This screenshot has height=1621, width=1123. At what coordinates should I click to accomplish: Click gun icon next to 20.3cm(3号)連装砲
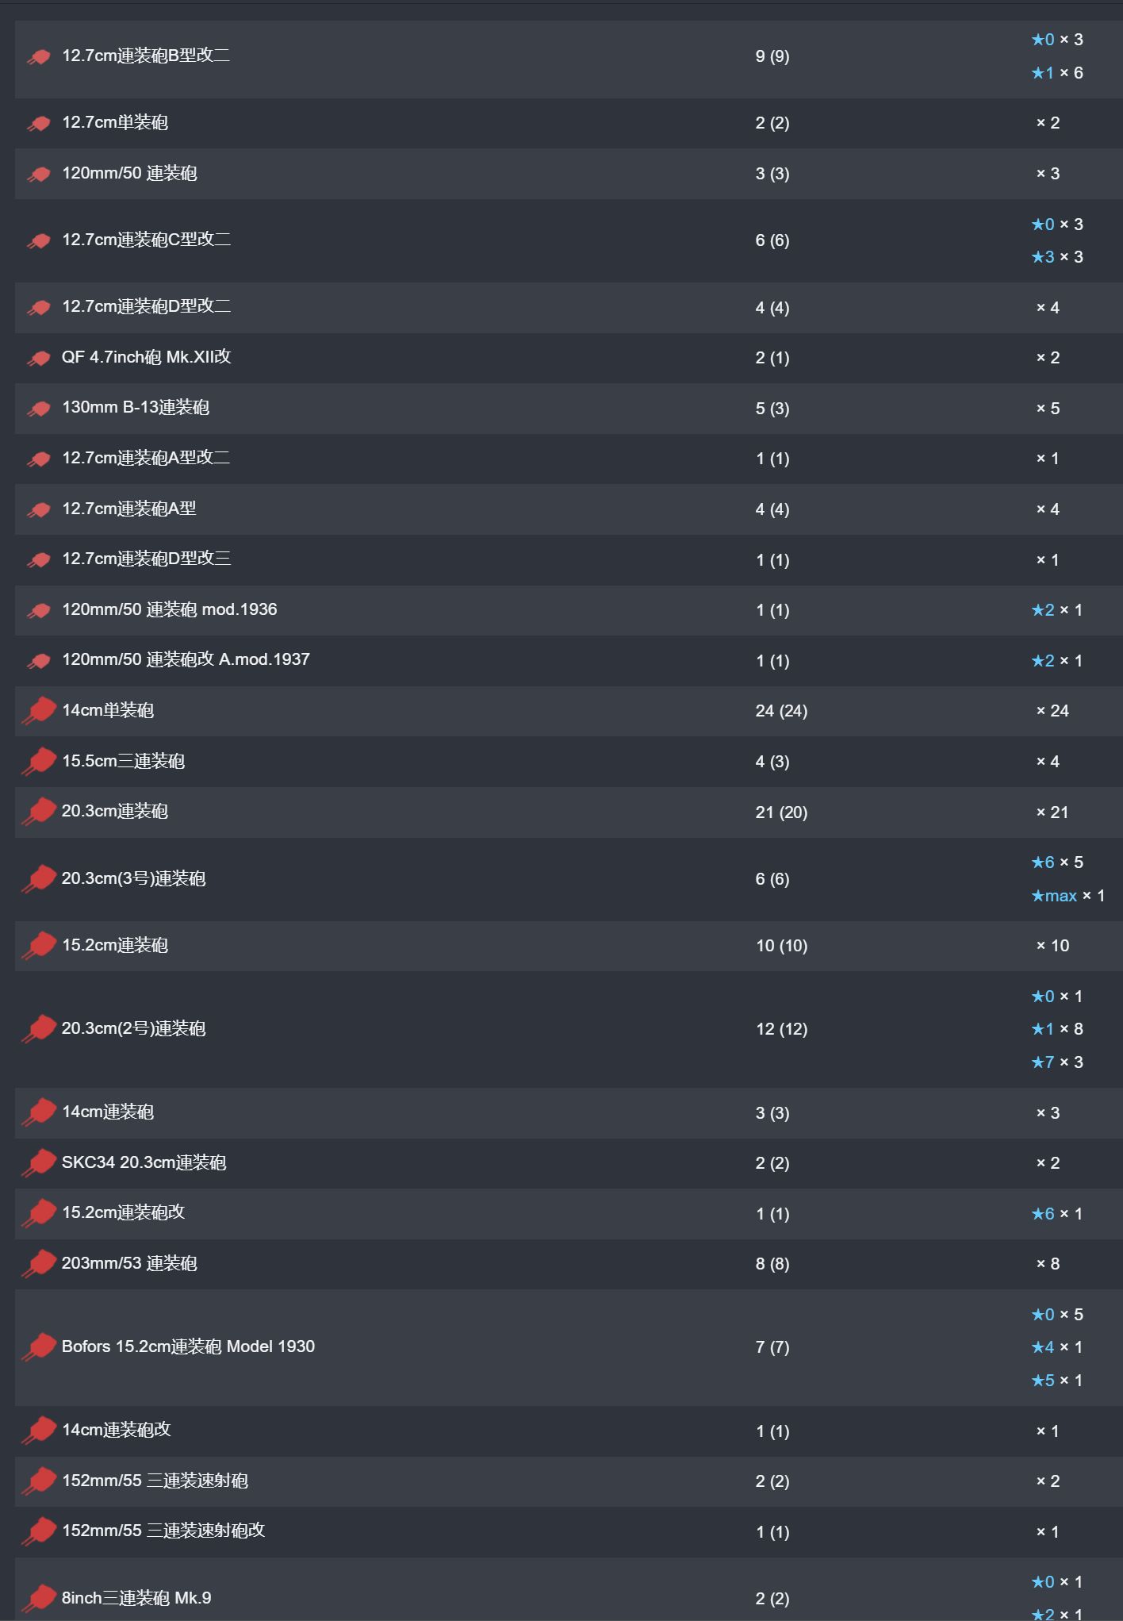tap(38, 879)
